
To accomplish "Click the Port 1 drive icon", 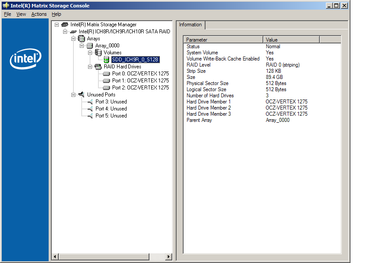I will [x=106, y=81].
